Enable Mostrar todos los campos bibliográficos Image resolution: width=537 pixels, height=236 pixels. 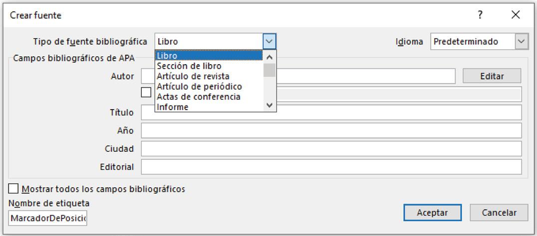[13, 189]
